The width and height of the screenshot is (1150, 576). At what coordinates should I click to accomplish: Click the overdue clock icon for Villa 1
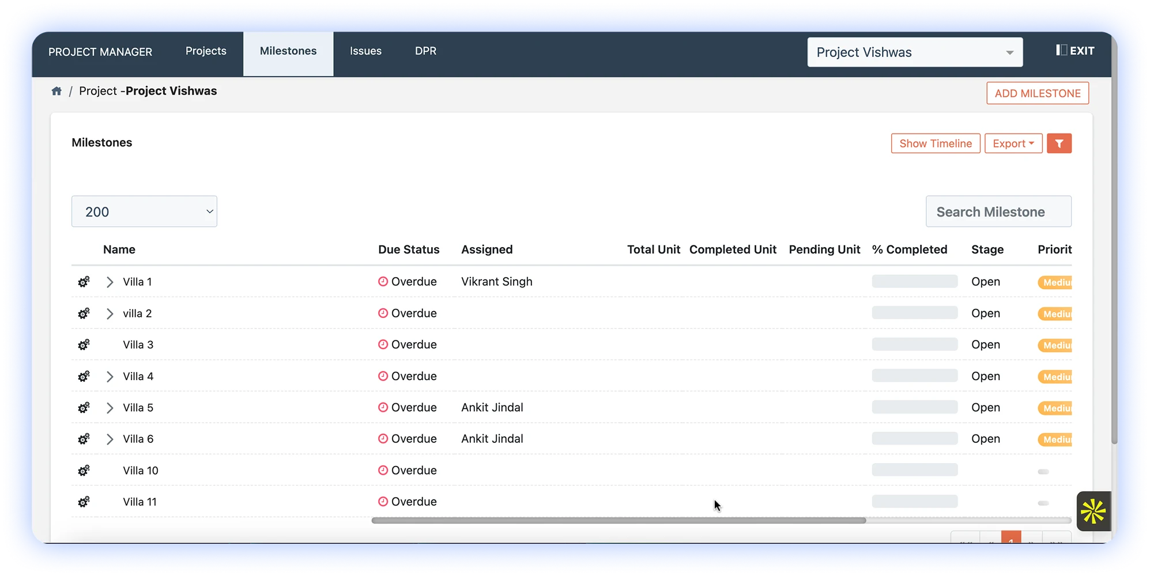point(383,281)
